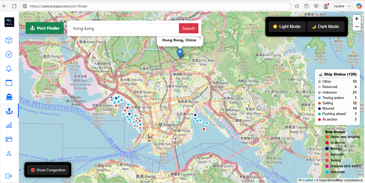The image size is (365, 183).
Task: Click the app logo in sidebar
Action: click(x=9, y=22)
